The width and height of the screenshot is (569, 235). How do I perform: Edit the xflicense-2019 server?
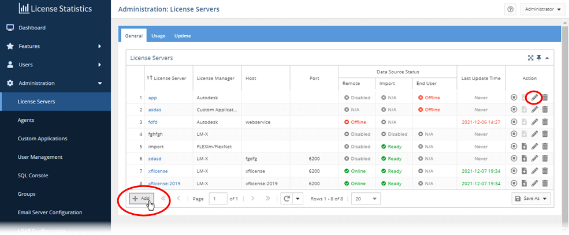534,183
